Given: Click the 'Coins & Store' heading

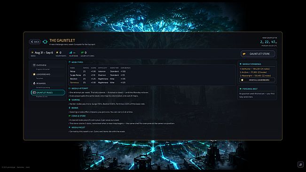Looking at the screenshot, I should click(x=78, y=116).
